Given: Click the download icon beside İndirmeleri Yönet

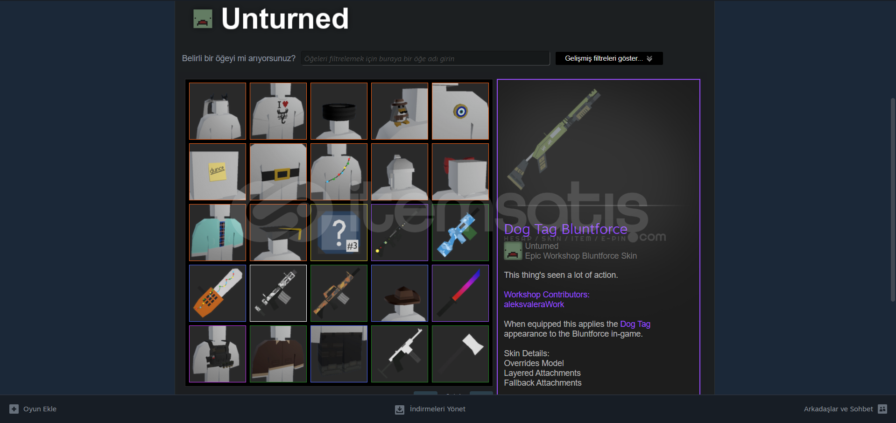Looking at the screenshot, I should point(400,409).
